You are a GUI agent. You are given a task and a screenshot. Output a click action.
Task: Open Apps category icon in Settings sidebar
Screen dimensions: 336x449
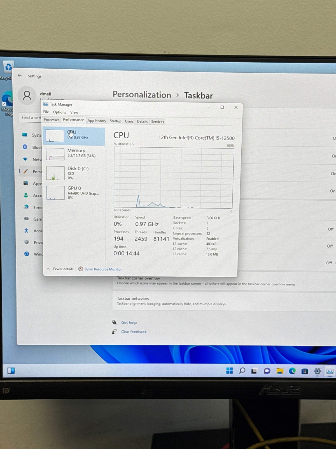(26, 183)
